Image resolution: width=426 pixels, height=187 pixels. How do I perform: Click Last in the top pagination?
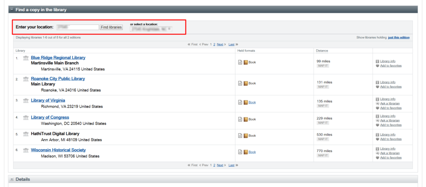(231, 44)
